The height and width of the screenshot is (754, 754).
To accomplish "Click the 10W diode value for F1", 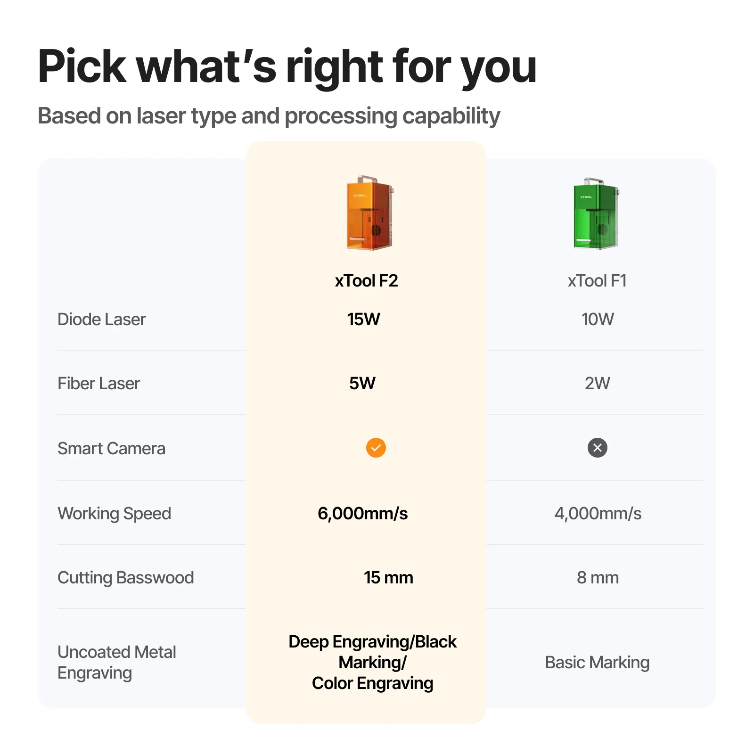I will (x=598, y=320).
